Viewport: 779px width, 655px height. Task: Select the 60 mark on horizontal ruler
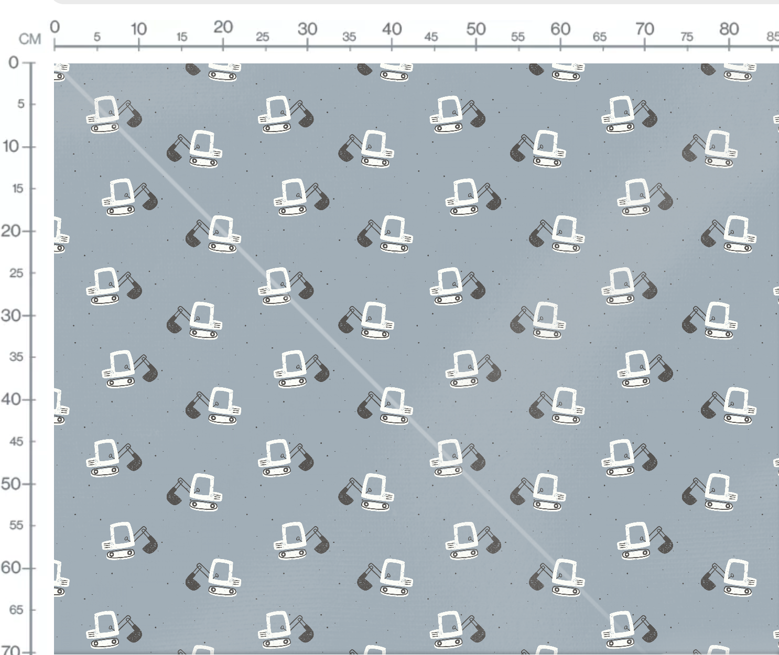coord(560,29)
